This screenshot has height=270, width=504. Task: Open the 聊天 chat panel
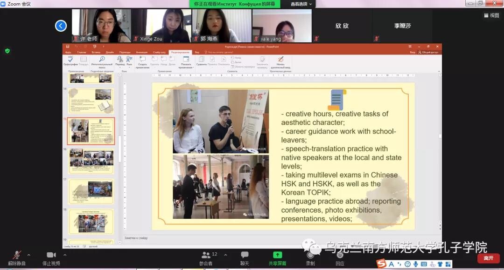click(x=245, y=258)
